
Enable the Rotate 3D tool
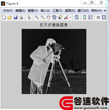(54, 17)
